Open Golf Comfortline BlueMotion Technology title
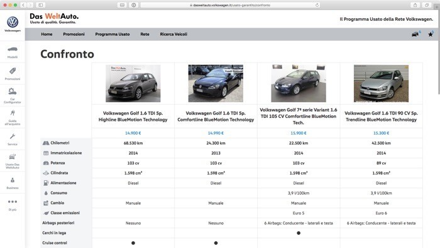Screen dimensions: 440x248 tap(216, 116)
